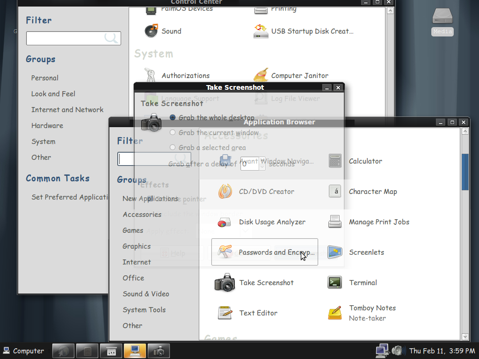Viewport: 479px width, 359px height.
Task: Click Application Browser scrollbar down arrow
Action: click(465, 337)
